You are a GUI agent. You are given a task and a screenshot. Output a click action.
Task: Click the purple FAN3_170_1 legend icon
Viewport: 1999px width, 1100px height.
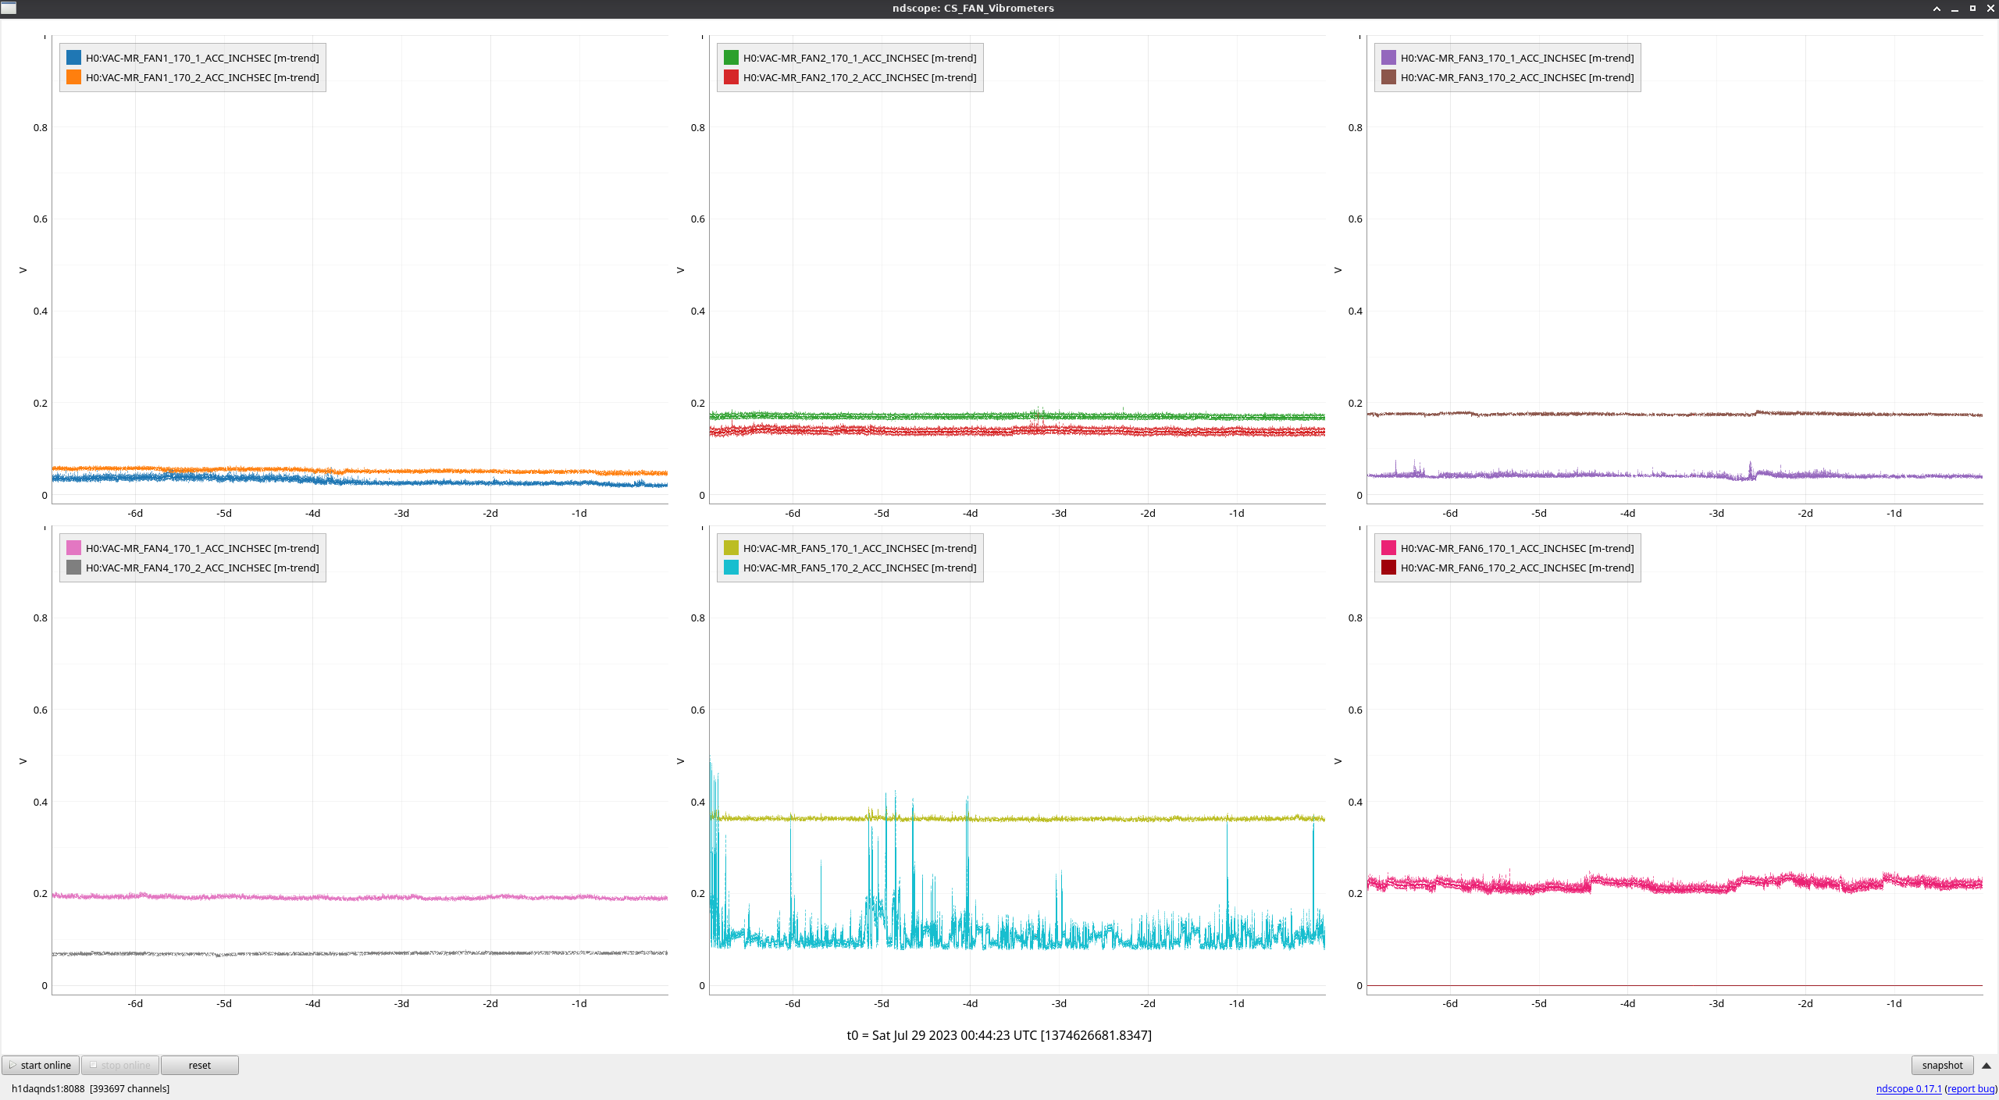pos(1388,58)
